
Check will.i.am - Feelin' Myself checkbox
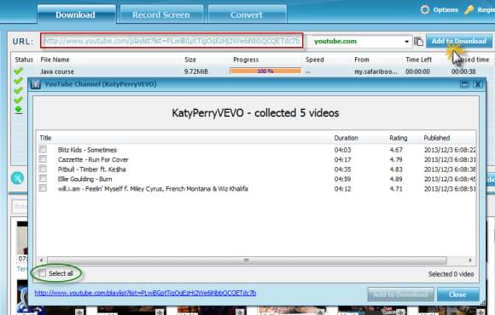(43, 188)
